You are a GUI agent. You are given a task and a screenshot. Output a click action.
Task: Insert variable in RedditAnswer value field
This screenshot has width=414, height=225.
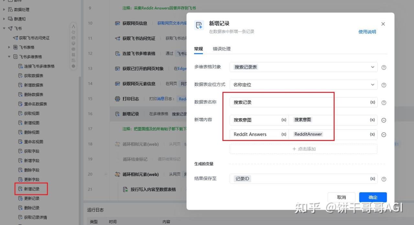(x=373, y=134)
